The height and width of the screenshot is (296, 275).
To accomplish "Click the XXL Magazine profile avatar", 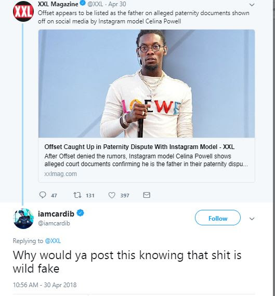I will 23,11.
